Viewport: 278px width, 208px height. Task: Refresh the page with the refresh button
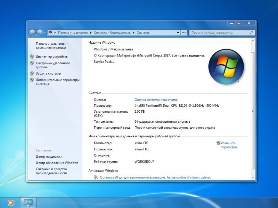tap(184, 33)
